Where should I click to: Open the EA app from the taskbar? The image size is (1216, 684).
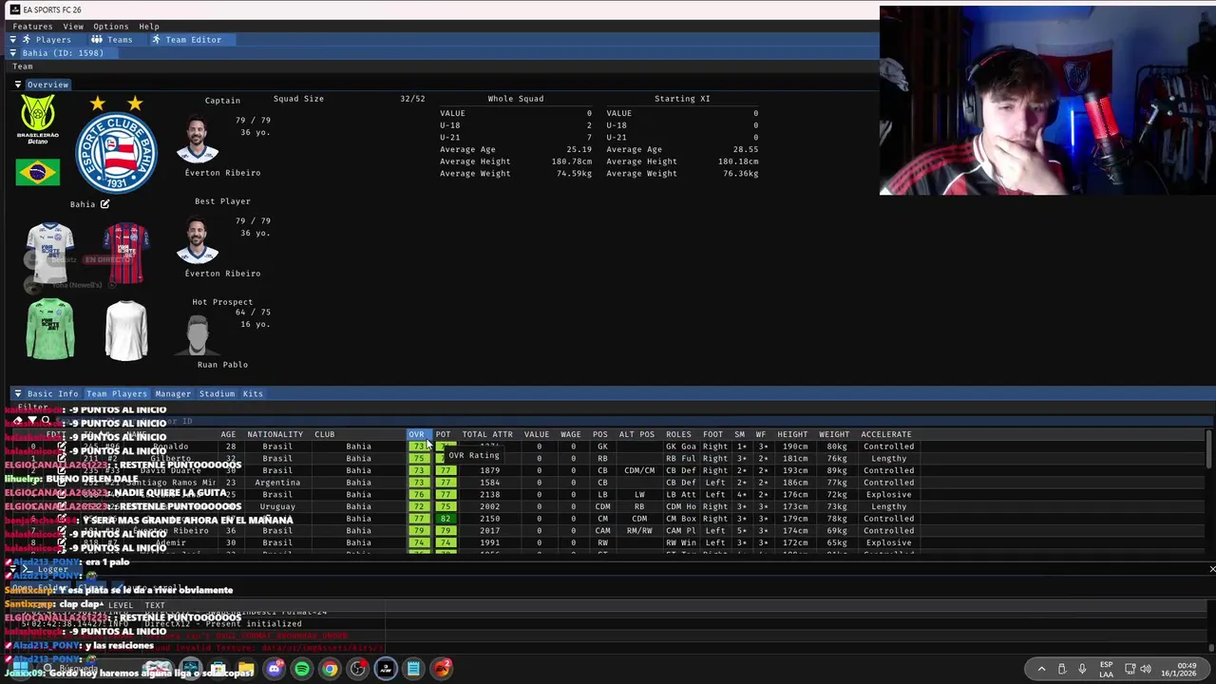pos(442,669)
